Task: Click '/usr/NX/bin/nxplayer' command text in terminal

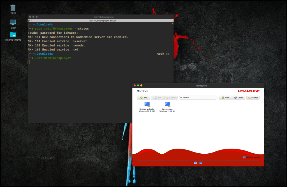Action: [x=53, y=58]
